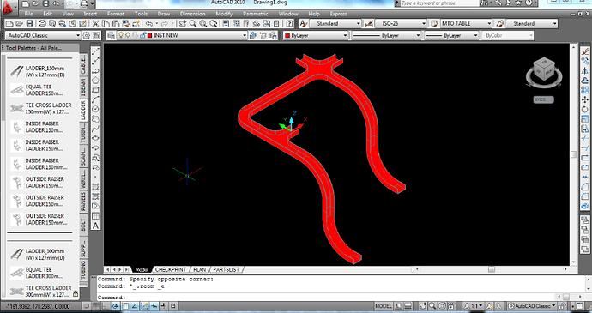
Task: Activate the Pan hand tool in the toolbar
Action: tap(183, 23)
